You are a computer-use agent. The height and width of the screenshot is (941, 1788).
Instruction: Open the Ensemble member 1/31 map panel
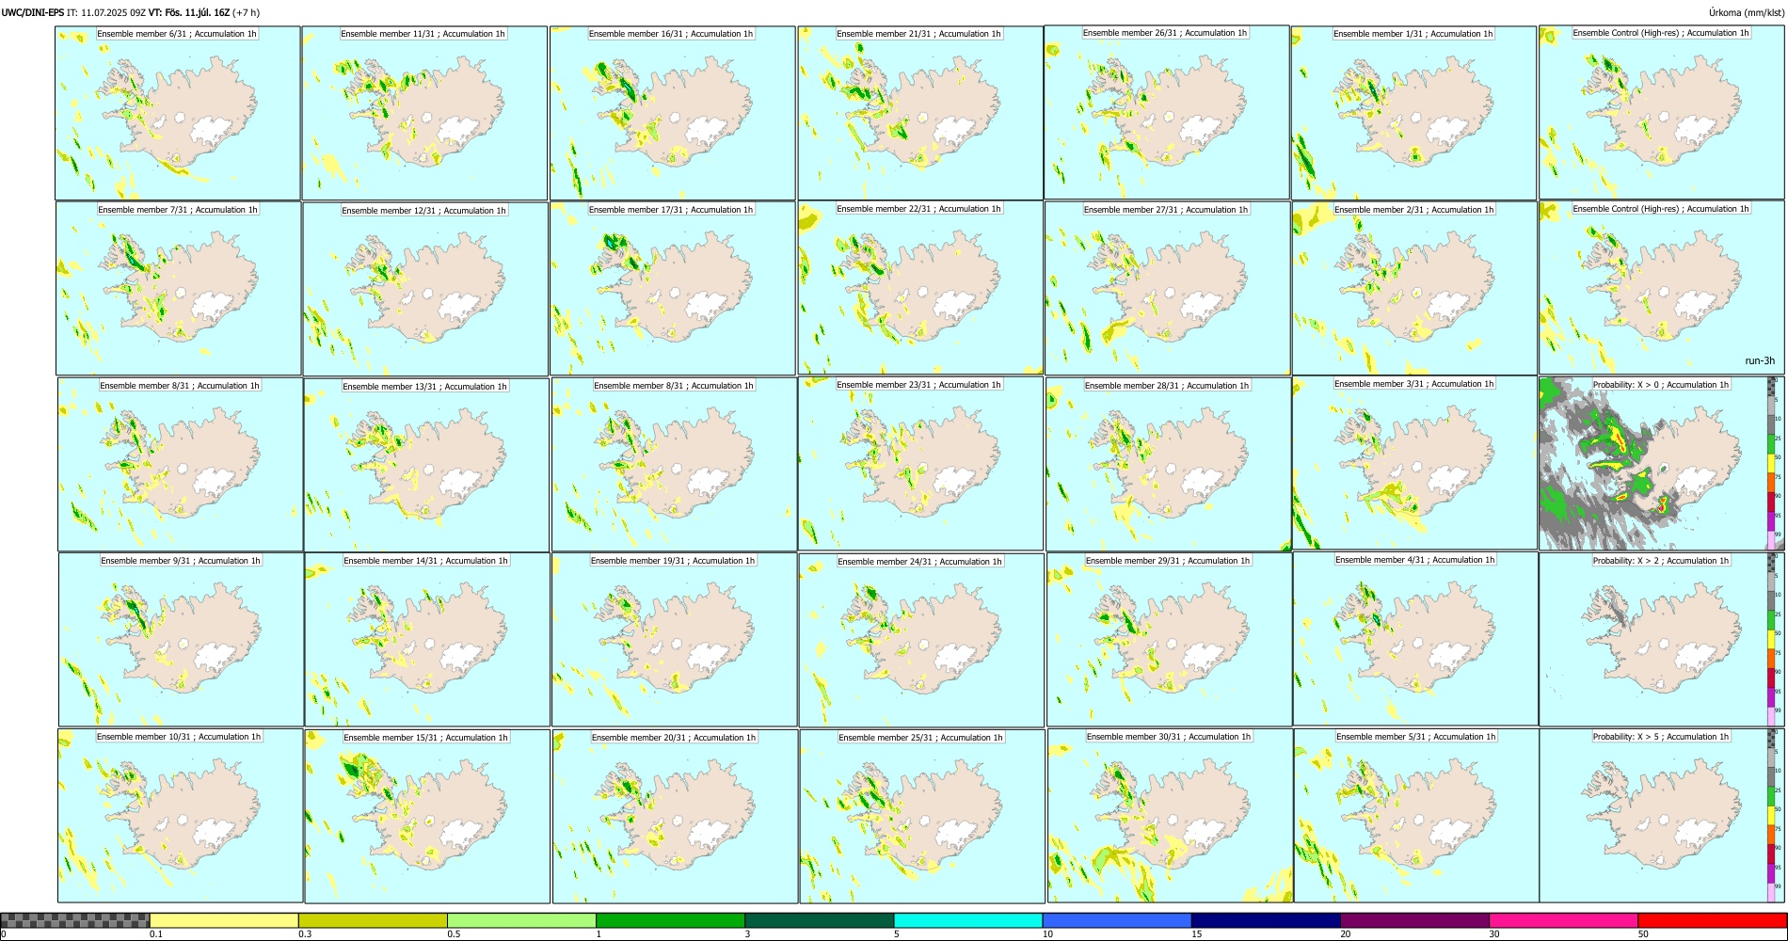coord(1414,113)
